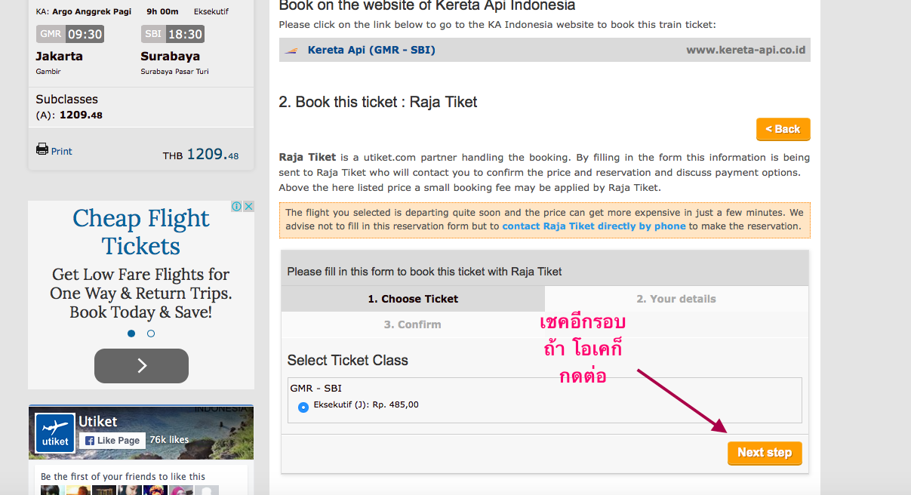This screenshot has width=911, height=495.
Task: Click the printer icon beside Print
Action: 42,149
